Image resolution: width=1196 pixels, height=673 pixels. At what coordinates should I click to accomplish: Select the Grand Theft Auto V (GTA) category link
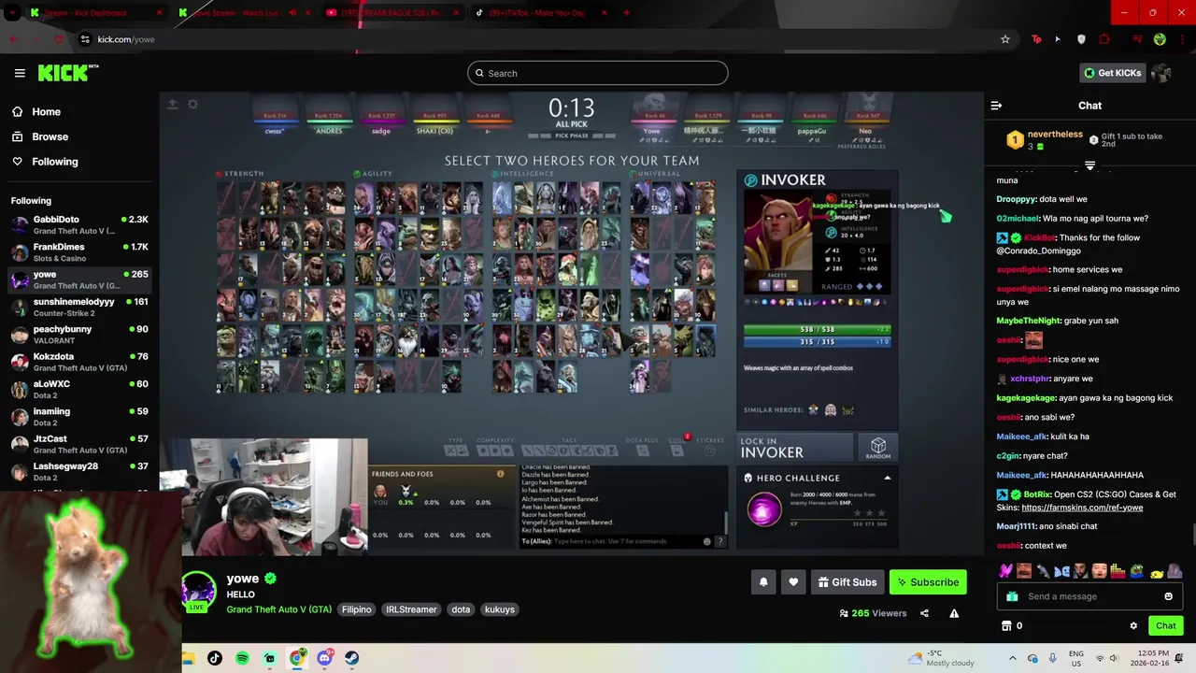click(x=278, y=609)
